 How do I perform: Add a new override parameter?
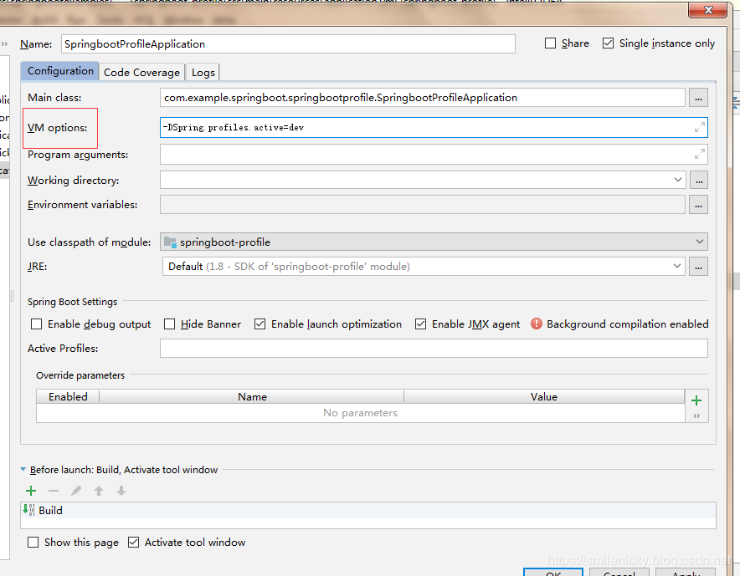click(696, 400)
